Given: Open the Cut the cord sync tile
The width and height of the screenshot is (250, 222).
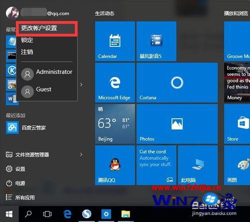Looking at the screenshot, I should 156,165.
